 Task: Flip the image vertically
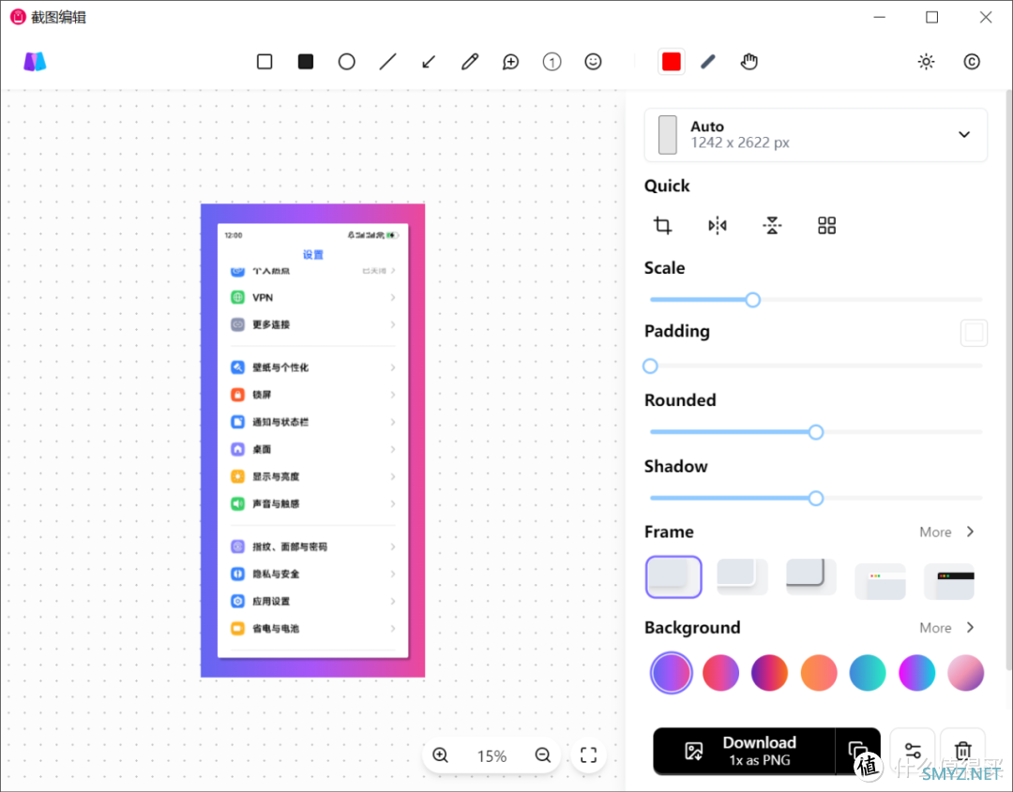pos(772,225)
